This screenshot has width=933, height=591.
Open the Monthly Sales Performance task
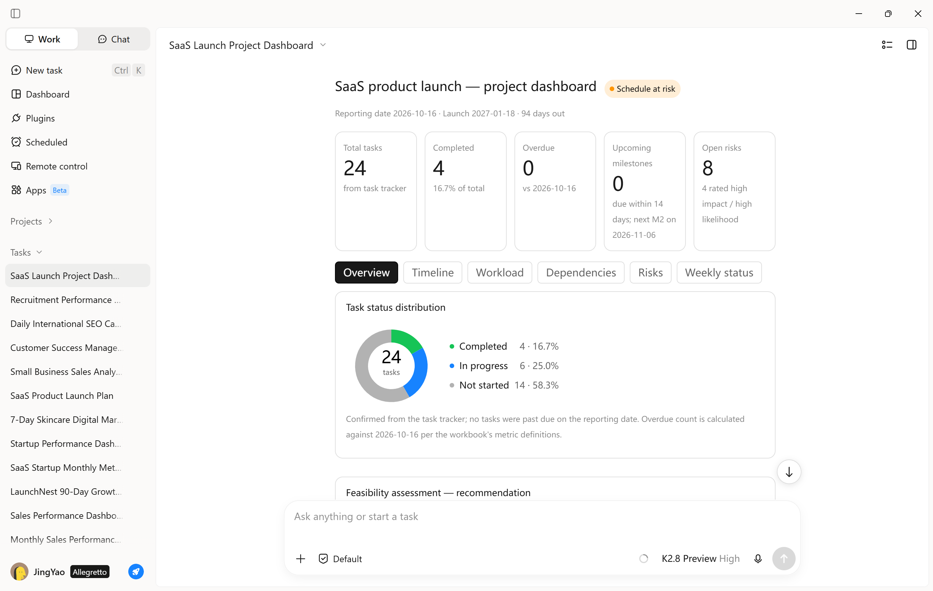[77, 539]
